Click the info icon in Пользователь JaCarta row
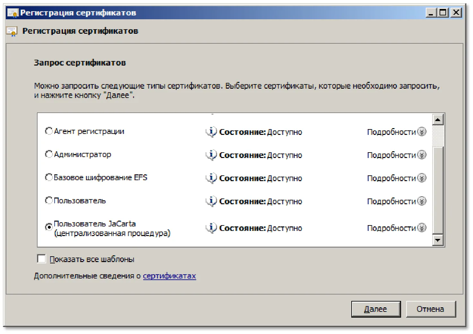This screenshot has height=334, width=473. pos(211,228)
